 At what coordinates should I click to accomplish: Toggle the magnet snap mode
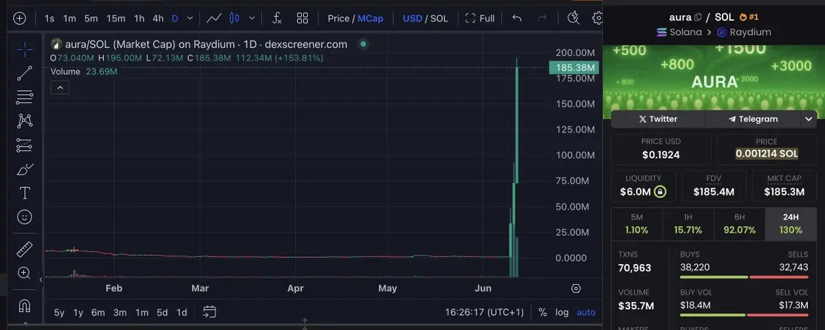click(x=25, y=305)
